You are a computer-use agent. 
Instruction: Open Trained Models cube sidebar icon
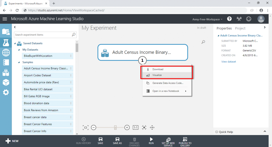point(6,82)
